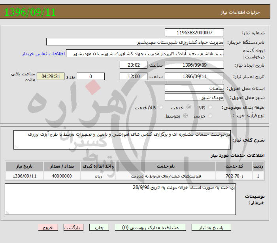277x243 pixels.
Task: Click the delivery province field سمنان
Action: tap(194, 88)
